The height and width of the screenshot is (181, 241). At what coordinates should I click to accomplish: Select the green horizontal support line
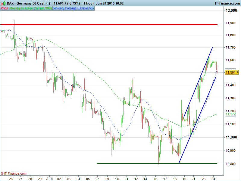(x=136, y=164)
